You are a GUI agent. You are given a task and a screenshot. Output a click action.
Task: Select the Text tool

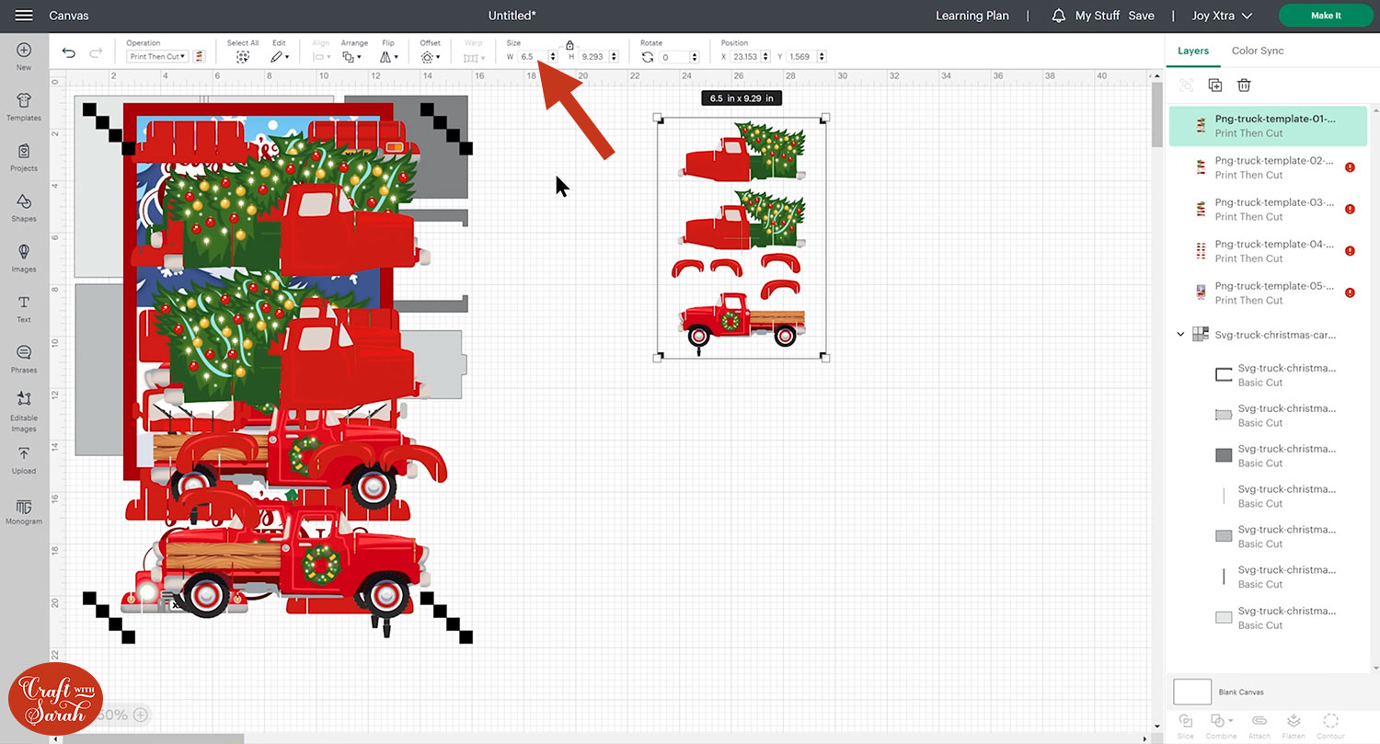[x=24, y=308]
